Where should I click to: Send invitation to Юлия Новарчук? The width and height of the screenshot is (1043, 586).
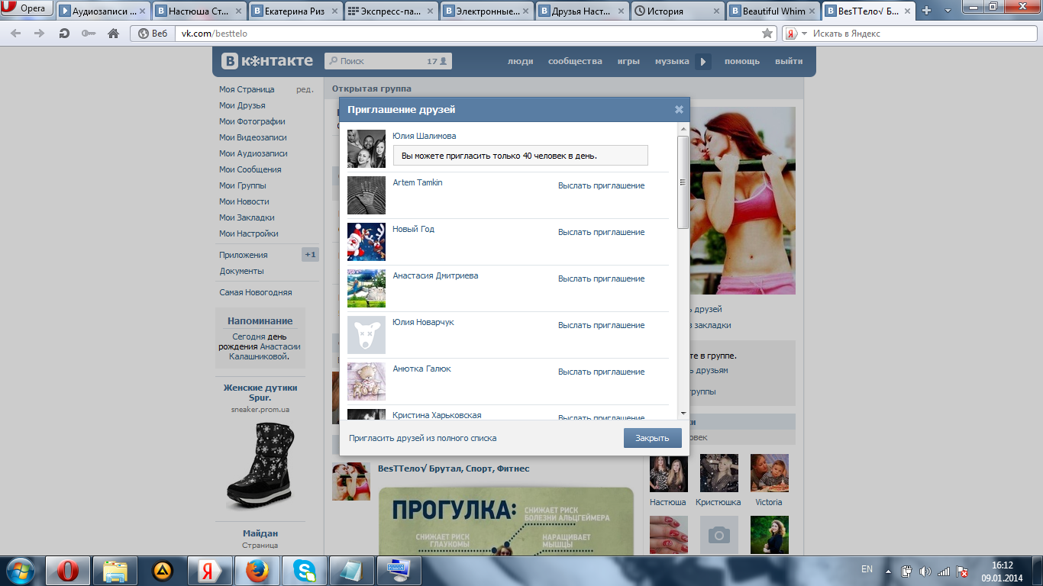[601, 325]
